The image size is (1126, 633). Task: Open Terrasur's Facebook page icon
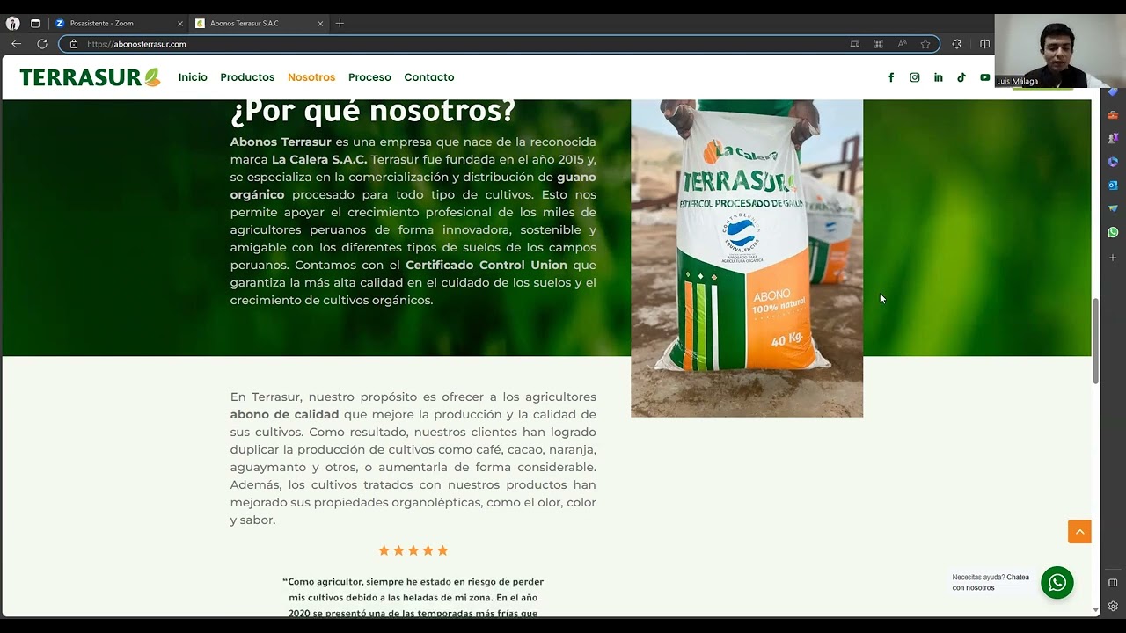(x=891, y=77)
